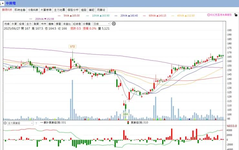
Task: Toggle the 主力 overlay button
Action: tap(29, 24)
